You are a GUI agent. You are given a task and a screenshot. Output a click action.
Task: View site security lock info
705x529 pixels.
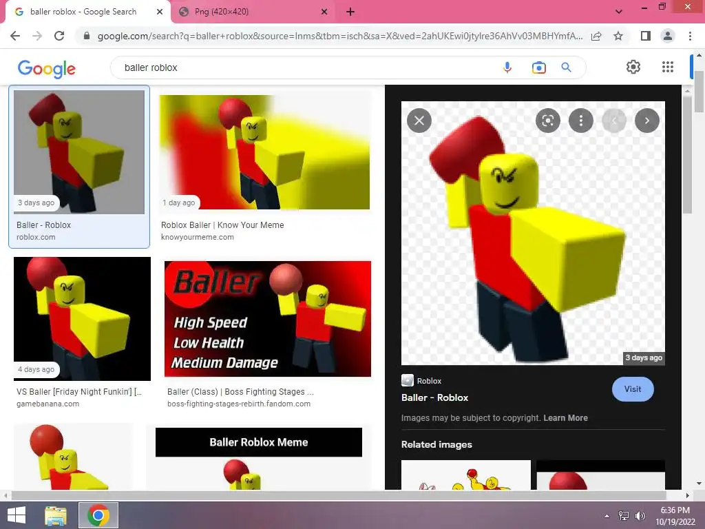pyautogui.click(x=87, y=36)
